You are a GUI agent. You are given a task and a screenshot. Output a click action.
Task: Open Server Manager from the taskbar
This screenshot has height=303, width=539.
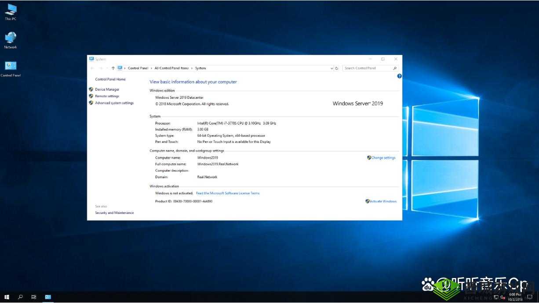click(47, 297)
